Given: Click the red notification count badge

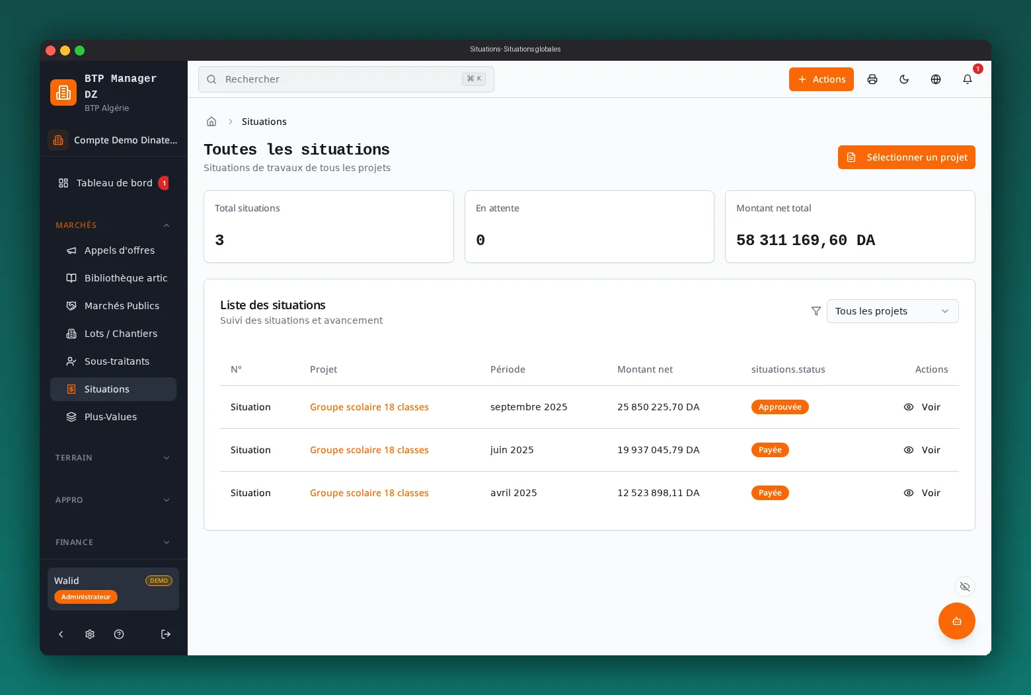Looking at the screenshot, I should tap(978, 69).
